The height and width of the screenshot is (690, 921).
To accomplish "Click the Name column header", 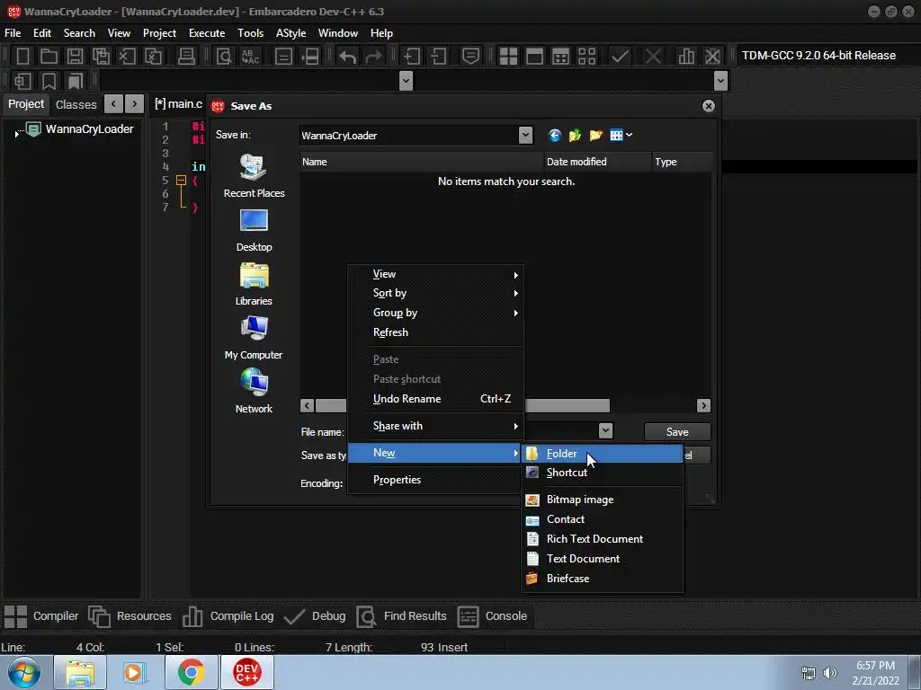I will 422,162.
